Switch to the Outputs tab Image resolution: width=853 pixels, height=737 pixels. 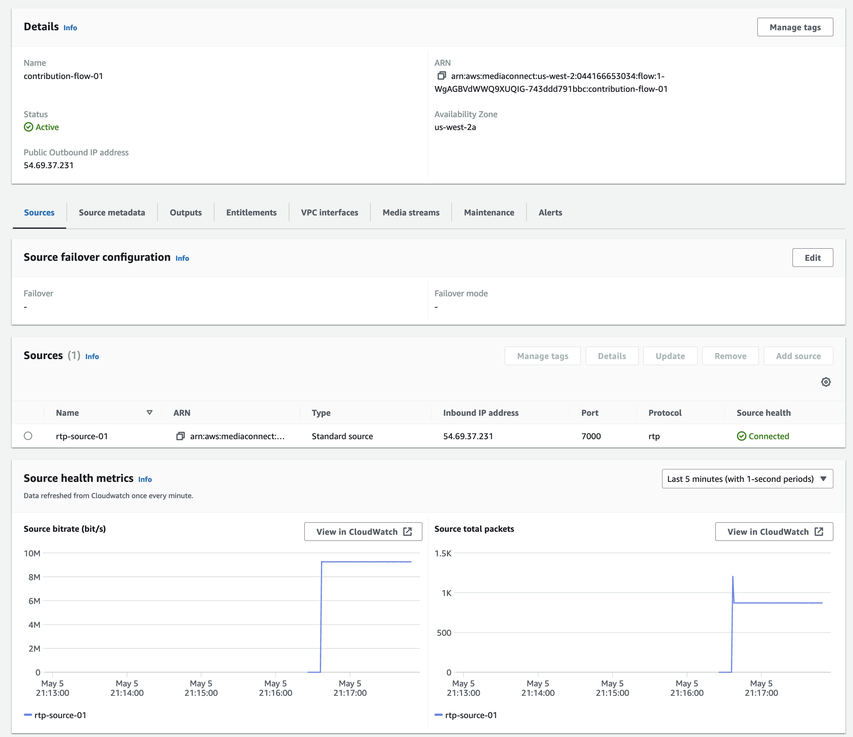tap(186, 213)
